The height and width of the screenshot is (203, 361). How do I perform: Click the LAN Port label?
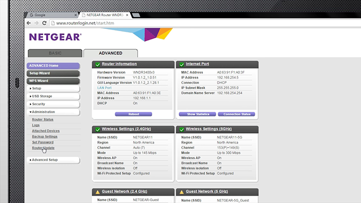(x=104, y=88)
